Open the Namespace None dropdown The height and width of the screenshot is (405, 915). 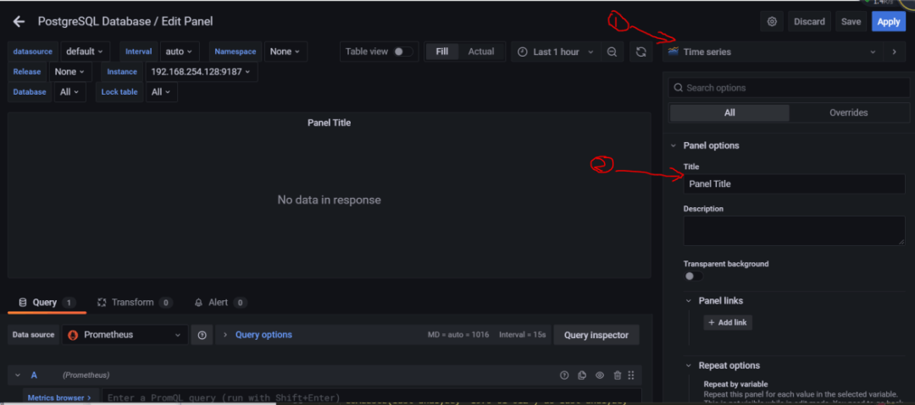coord(286,52)
